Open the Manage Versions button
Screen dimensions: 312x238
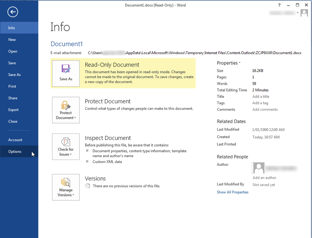pyautogui.click(x=66, y=187)
